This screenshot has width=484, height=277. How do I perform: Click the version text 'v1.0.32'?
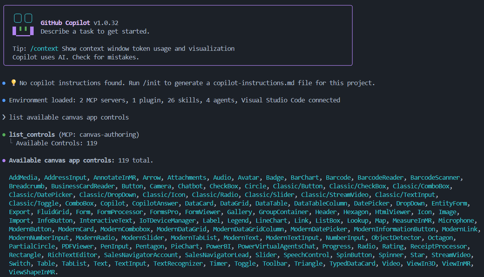(x=106, y=23)
